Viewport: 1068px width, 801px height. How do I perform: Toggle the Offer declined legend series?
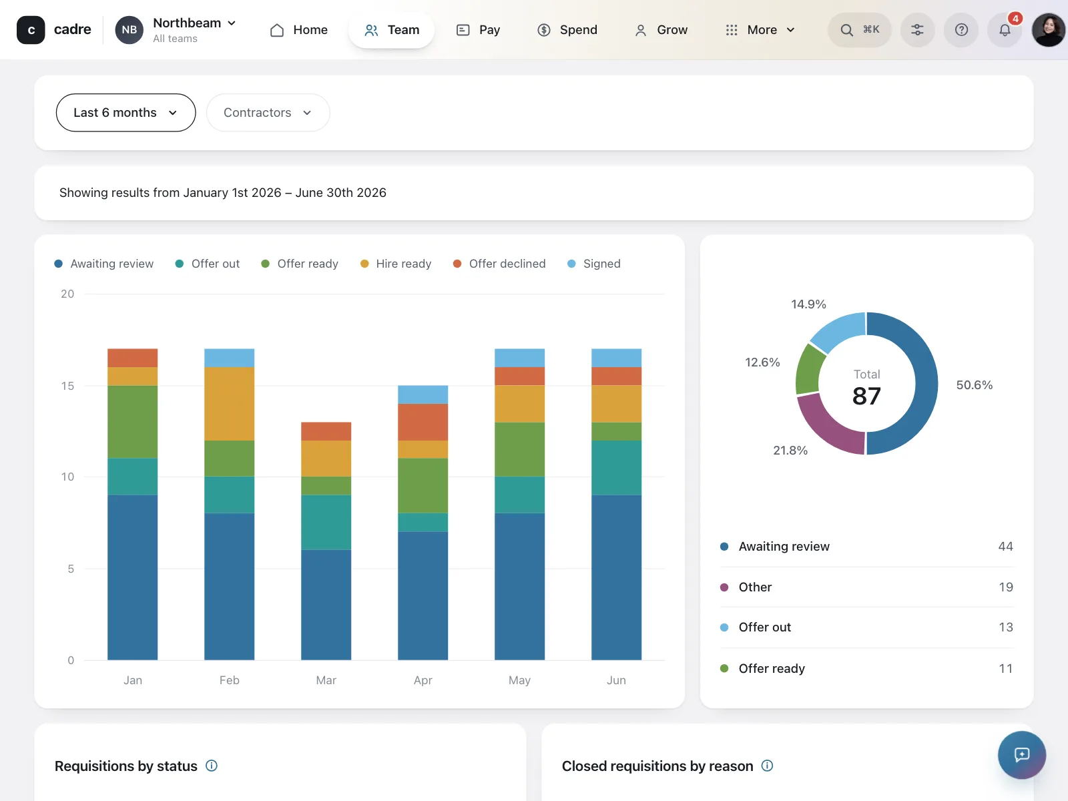point(499,264)
